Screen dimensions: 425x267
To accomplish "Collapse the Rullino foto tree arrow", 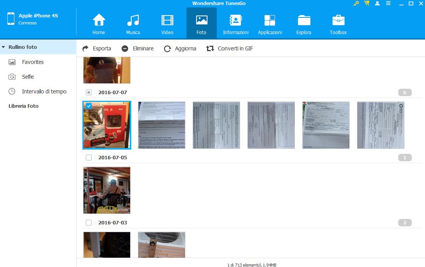I will 3,47.
